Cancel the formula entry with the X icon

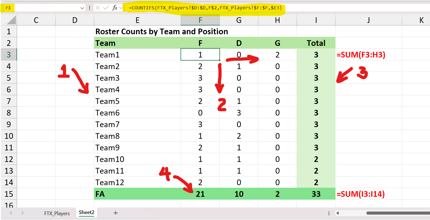click(x=98, y=8)
